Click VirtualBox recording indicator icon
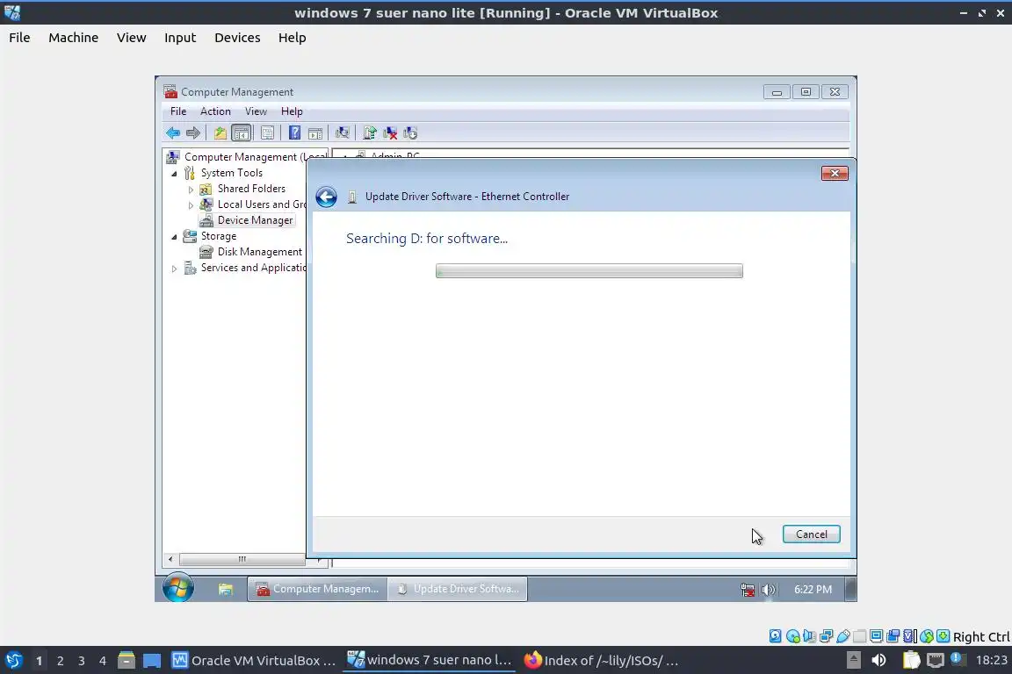1012x674 pixels. [893, 636]
